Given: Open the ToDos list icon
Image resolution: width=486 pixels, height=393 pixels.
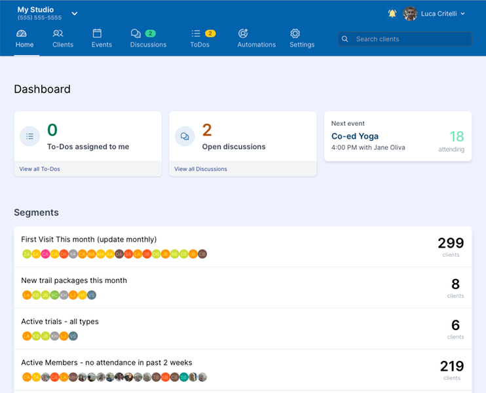Looking at the screenshot, I should click(195, 33).
